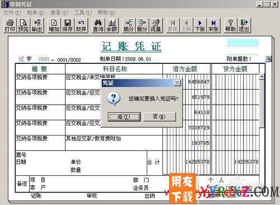280x205 pixels.
Task: Click the cyan field at top right
Action: point(243,42)
